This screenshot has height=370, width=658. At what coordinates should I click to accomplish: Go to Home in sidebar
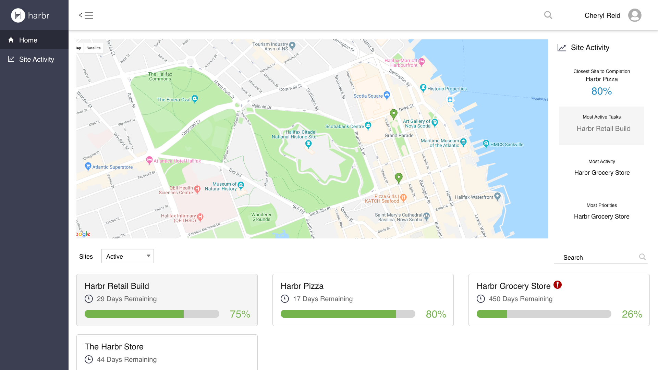(34, 40)
